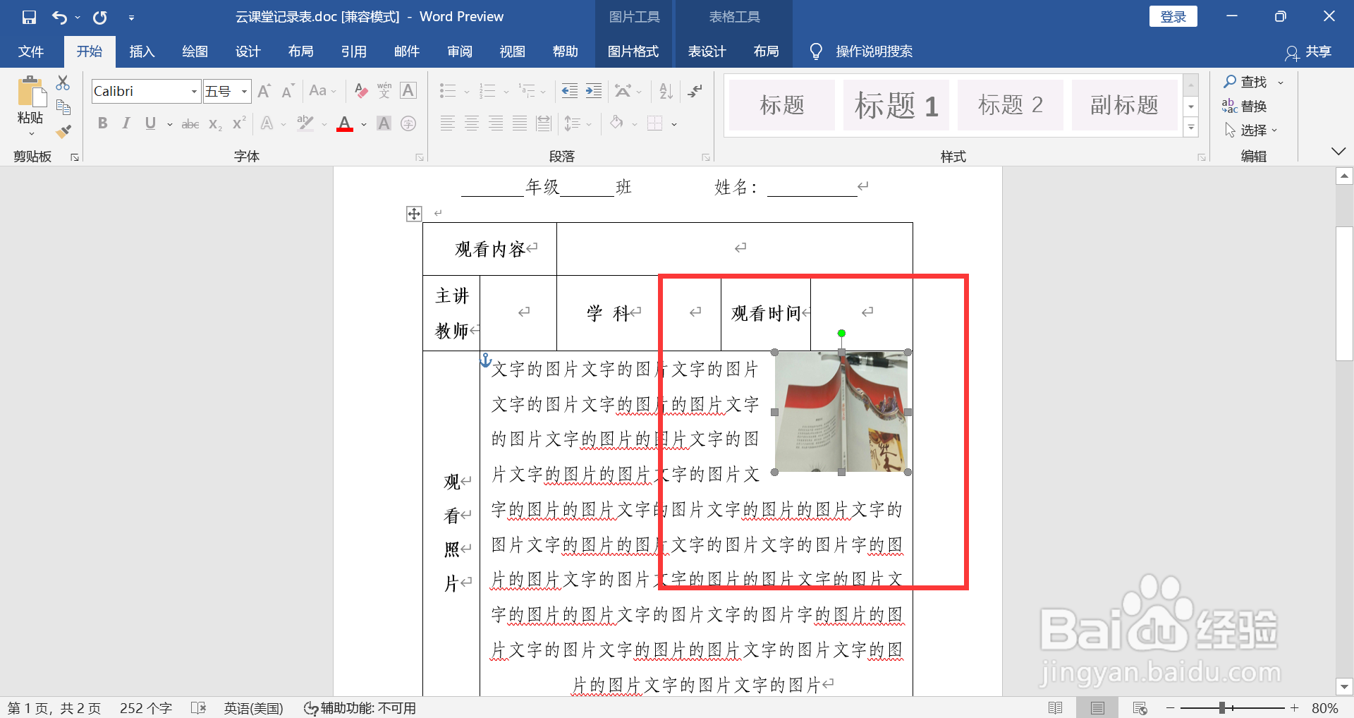Toggle center paragraph alignment
Image resolution: width=1354 pixels, height=718 pixels.
[472, 123]
